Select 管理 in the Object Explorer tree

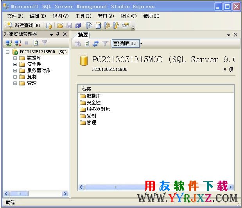(x=32, y=83)
